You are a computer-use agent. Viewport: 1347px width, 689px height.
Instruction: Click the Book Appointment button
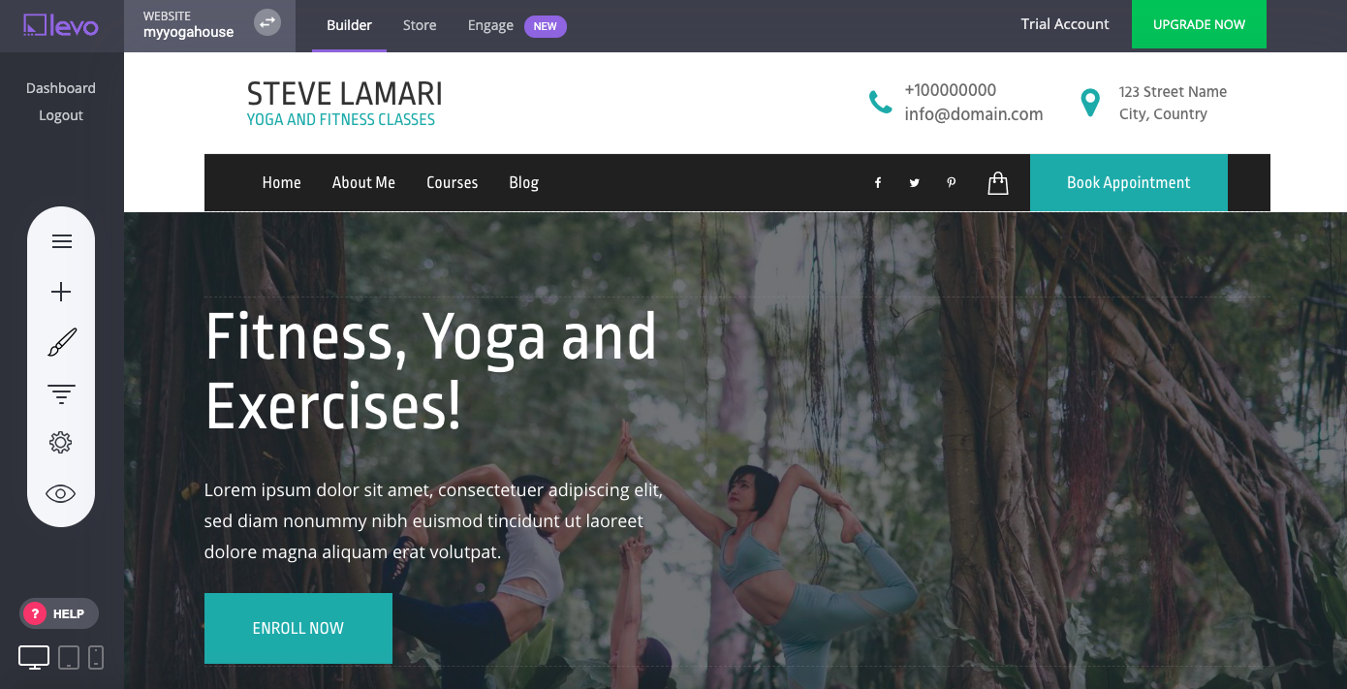pos(1129,182)
